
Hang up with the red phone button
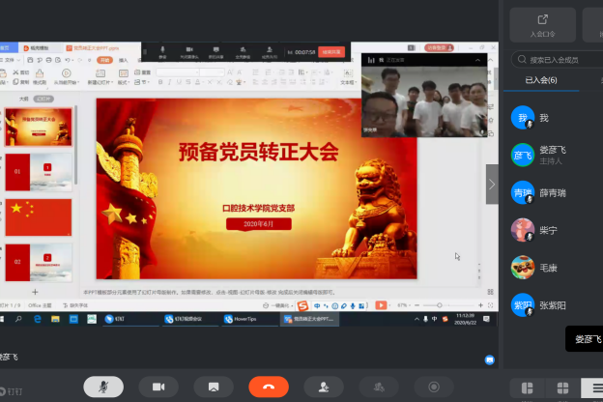point(268,387)
